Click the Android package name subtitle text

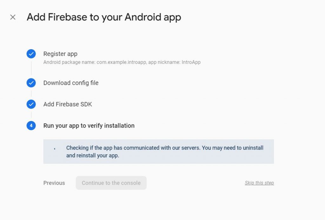pyautogui.click(x=122, y=62)
